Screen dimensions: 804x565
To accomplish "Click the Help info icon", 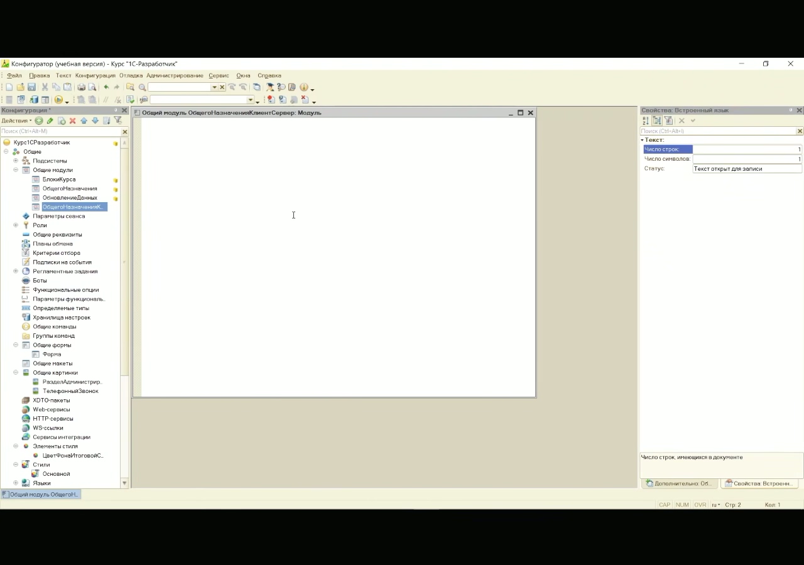I will (304, 87).
